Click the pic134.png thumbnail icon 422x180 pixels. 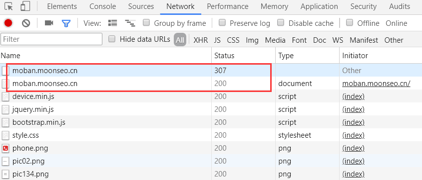(5, 174)
